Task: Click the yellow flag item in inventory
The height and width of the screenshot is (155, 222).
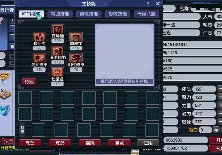Action: coord(5,79)
